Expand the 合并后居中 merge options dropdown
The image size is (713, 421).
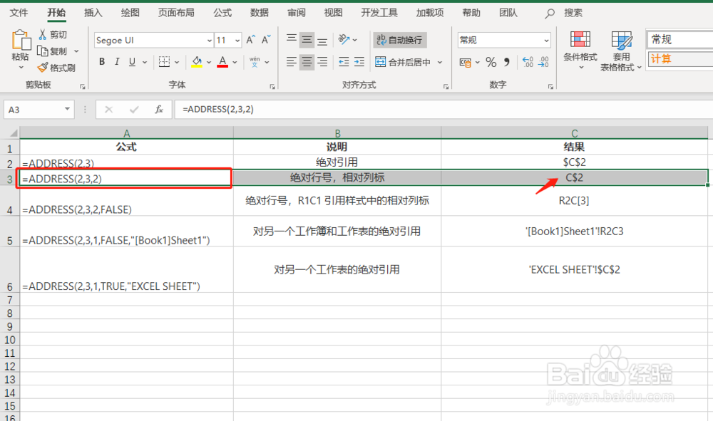pos(440,63)
